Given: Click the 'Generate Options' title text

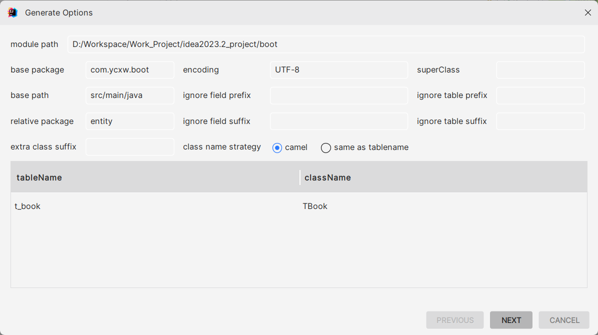Looking at the screenshot, I should (x=58, y=12).
